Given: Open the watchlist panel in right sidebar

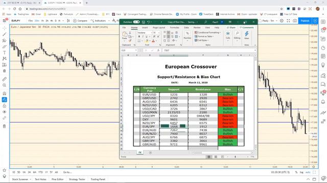Looking at the screenshot, I should coord(323,22).
